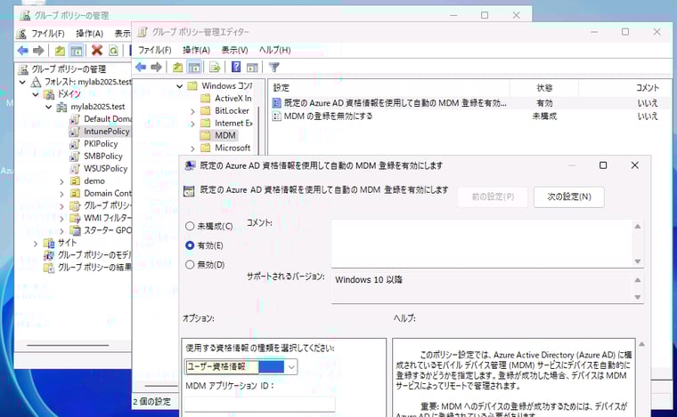Select Default Domain policy item in tree
The height and width of the screenshot is (417, 677).
pyautogui.click(x=108, y=119)
